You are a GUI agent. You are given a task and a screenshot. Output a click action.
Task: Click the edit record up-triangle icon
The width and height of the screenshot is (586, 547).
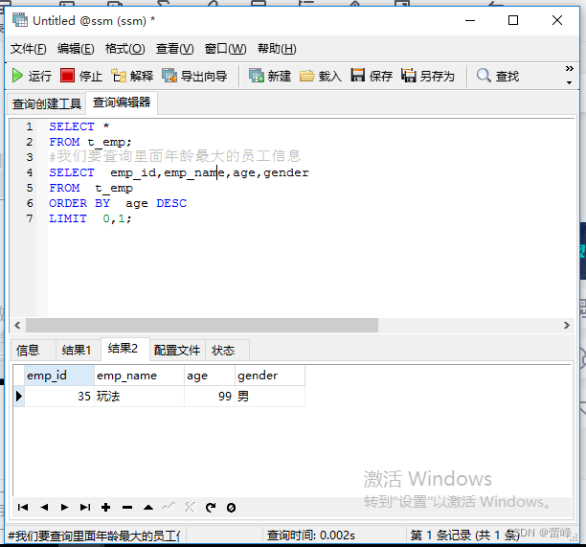(148, 508)
